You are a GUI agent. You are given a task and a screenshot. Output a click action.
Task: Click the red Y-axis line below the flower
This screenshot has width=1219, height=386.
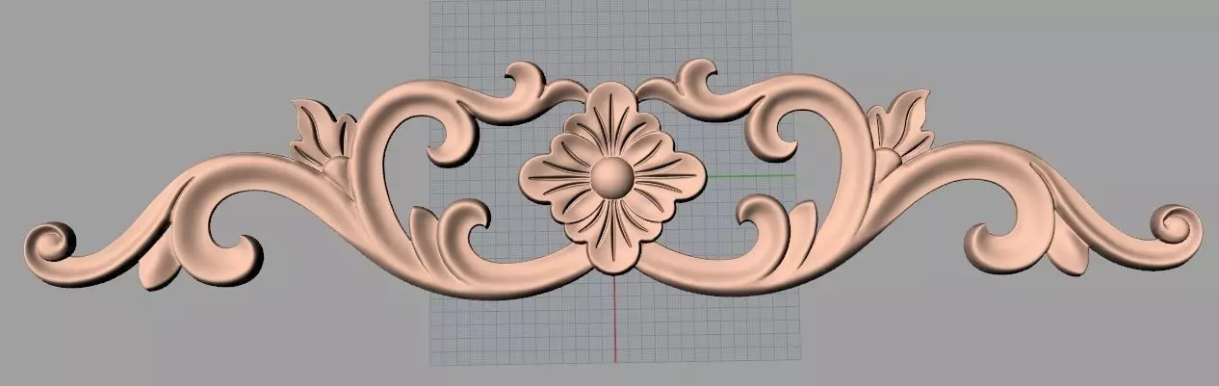click(x=613, y=319)
